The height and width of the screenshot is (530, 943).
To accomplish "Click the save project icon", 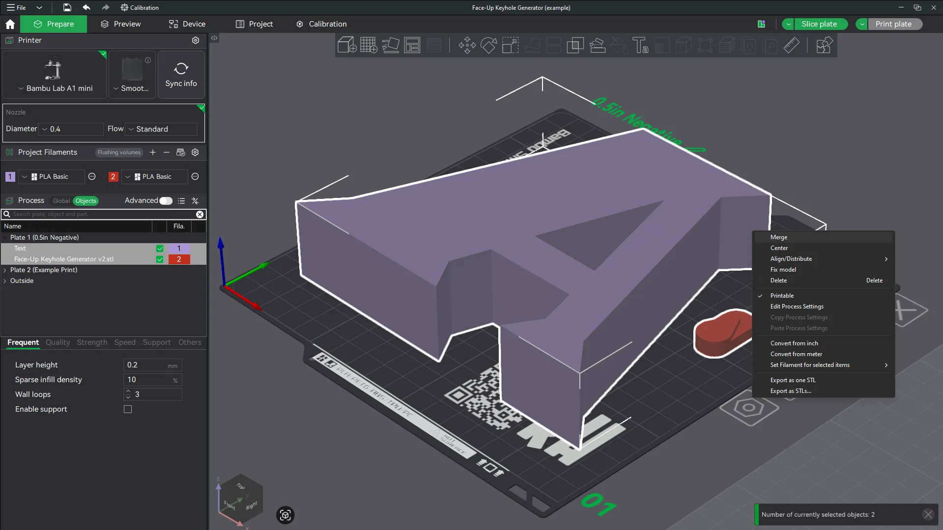I will click(67, 7).
